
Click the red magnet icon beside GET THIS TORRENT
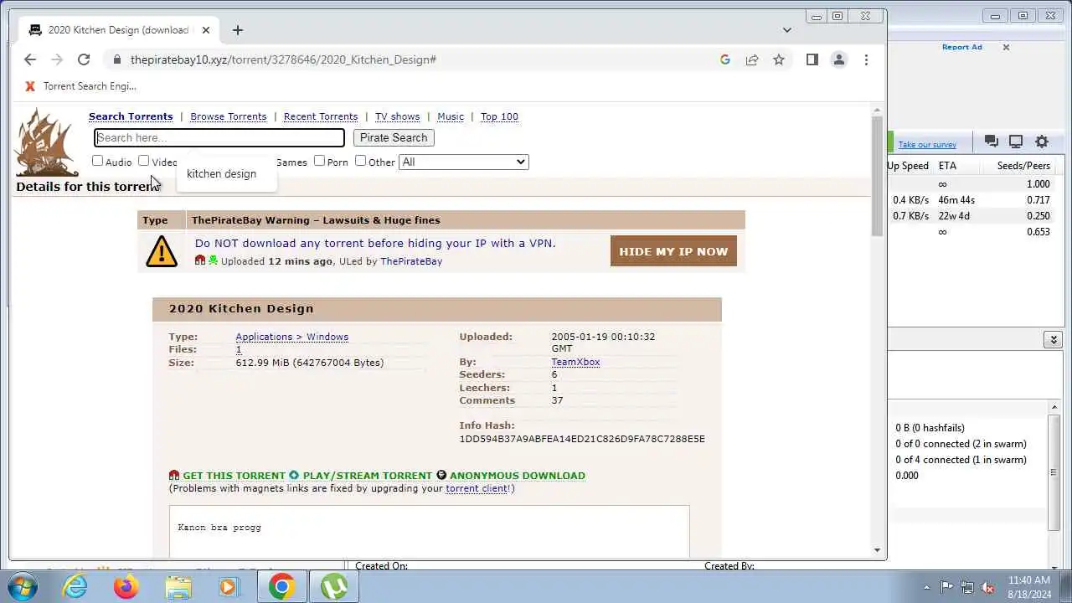(174, 476)
